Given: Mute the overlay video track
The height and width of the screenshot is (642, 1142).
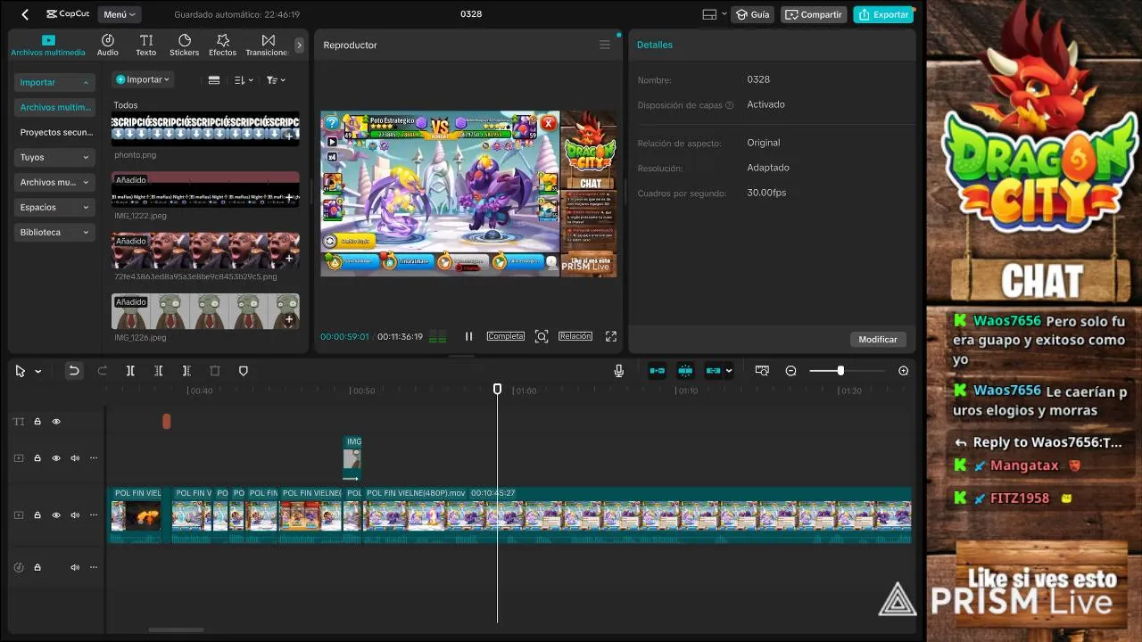Looking at the screenshot, I should [75, 458].
